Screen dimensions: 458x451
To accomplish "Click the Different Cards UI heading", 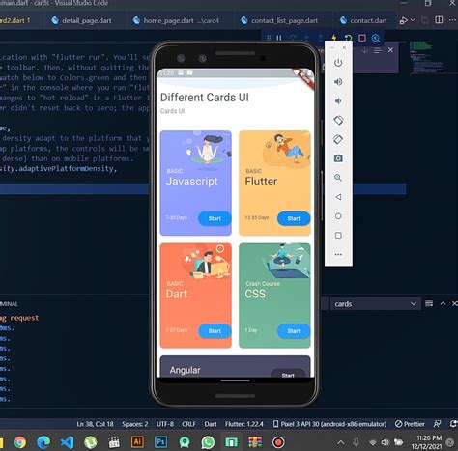I will pyautogui.click(x=205, y=98).
